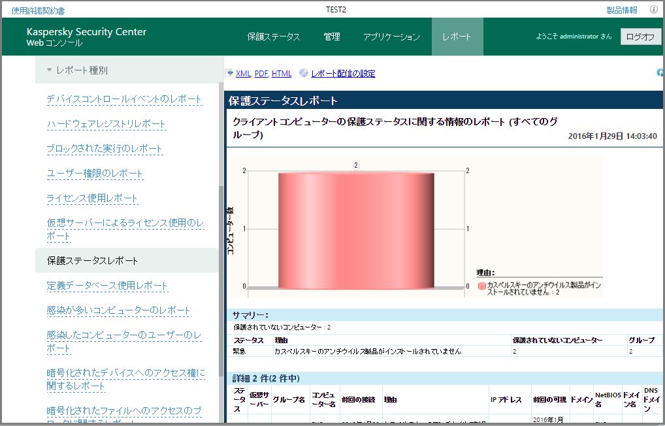Viewport: 665px width, 426px height.
Task: Click the 前回の可視 column header
Action: click(549, 399)
